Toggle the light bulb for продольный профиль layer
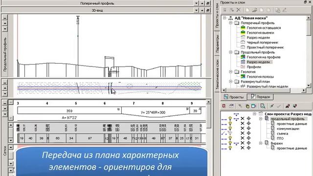This screenshot has width=313, height=176. (230, 118)
